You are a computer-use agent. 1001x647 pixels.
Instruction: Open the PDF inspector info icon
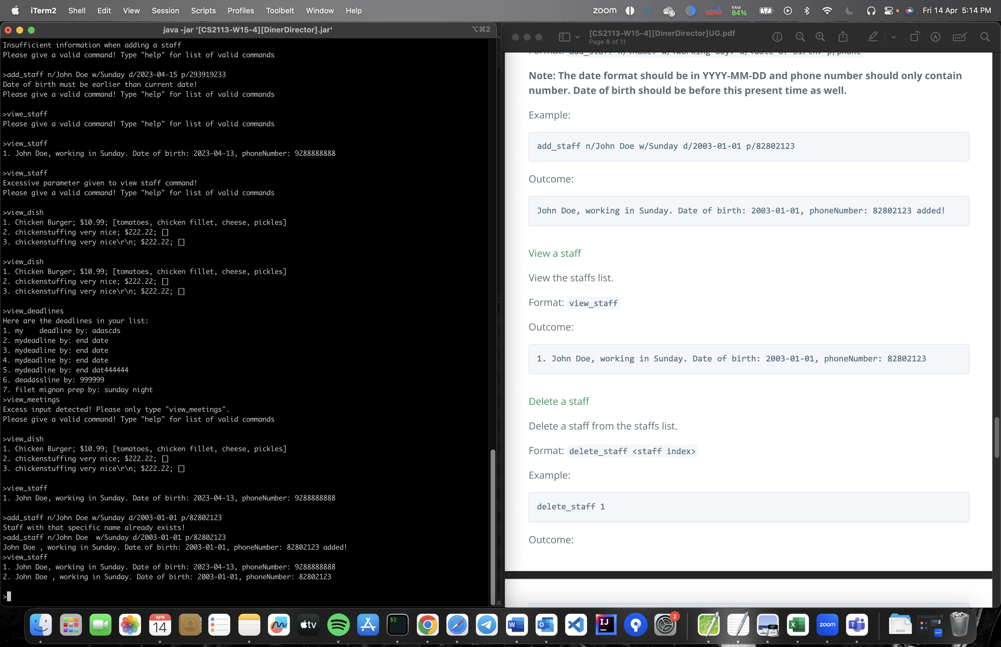tap(777, 37)
